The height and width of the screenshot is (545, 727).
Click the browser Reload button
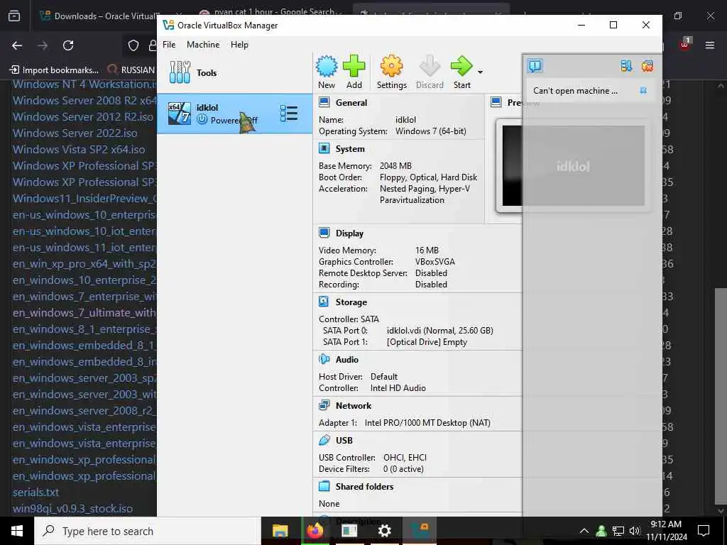point(68,45)
